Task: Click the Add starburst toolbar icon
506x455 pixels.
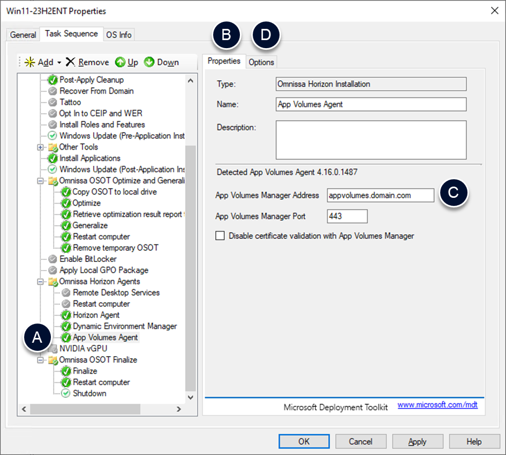Action: 29,63
